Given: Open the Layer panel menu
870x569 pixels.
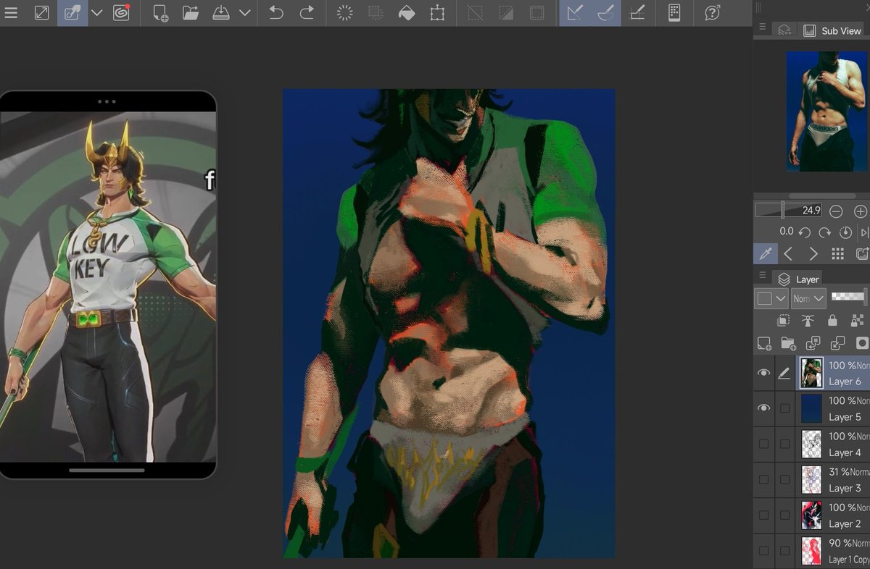Looking at the screenshot, I should 762,275.
